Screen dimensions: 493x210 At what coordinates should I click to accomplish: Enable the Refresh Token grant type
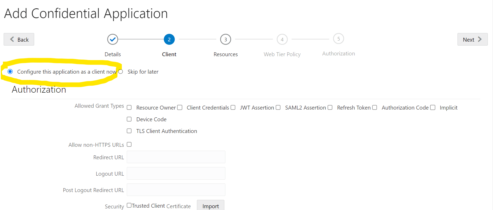(330, 107)
